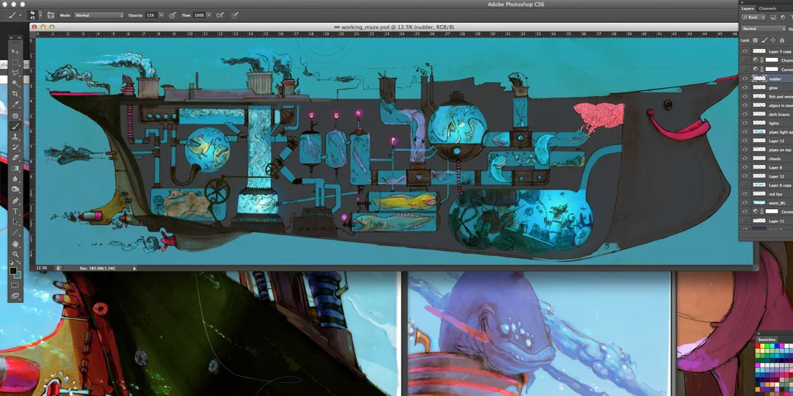
Task: Hide the lights layer
Action: [745, 122]
